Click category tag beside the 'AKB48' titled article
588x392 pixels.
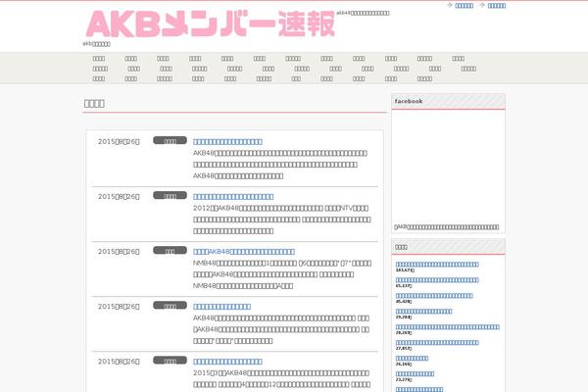click(170, 251)
